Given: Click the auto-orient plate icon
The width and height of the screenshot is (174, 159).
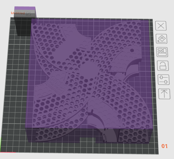Looking at the screenshot, I should click(x=162, y=39).
